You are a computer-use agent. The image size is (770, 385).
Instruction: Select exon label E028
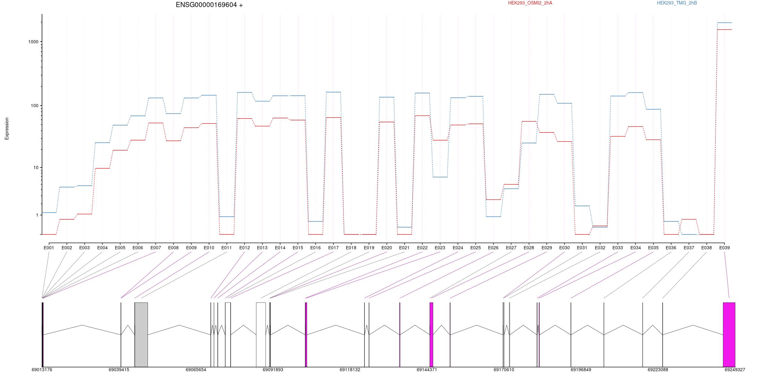tap(529, 248)
